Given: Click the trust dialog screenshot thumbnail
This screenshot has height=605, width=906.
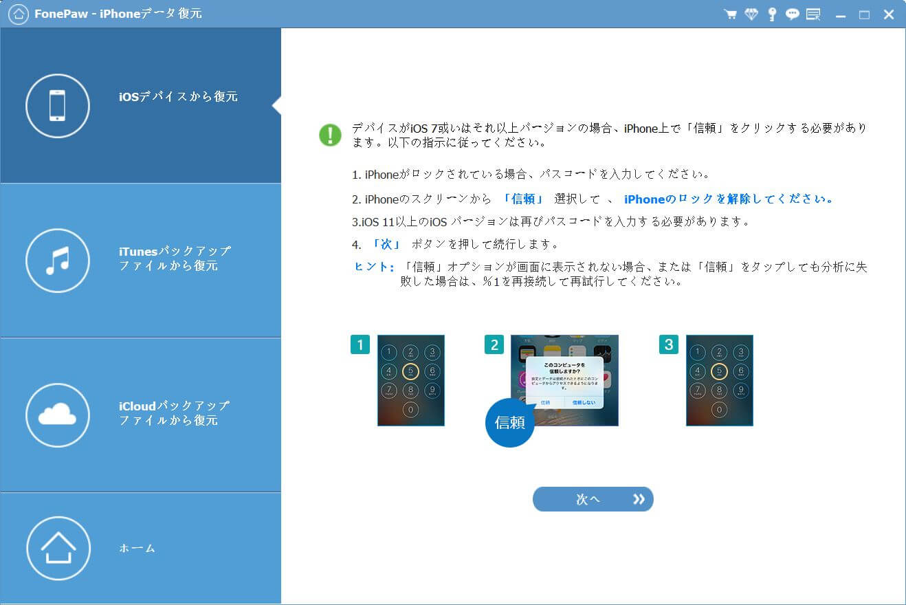Looking at the screenshot, I should tap(564, 380).
